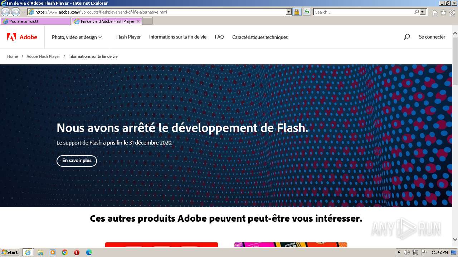Open the Favorites star icon
Screen dimensions: 458x257
443,12
